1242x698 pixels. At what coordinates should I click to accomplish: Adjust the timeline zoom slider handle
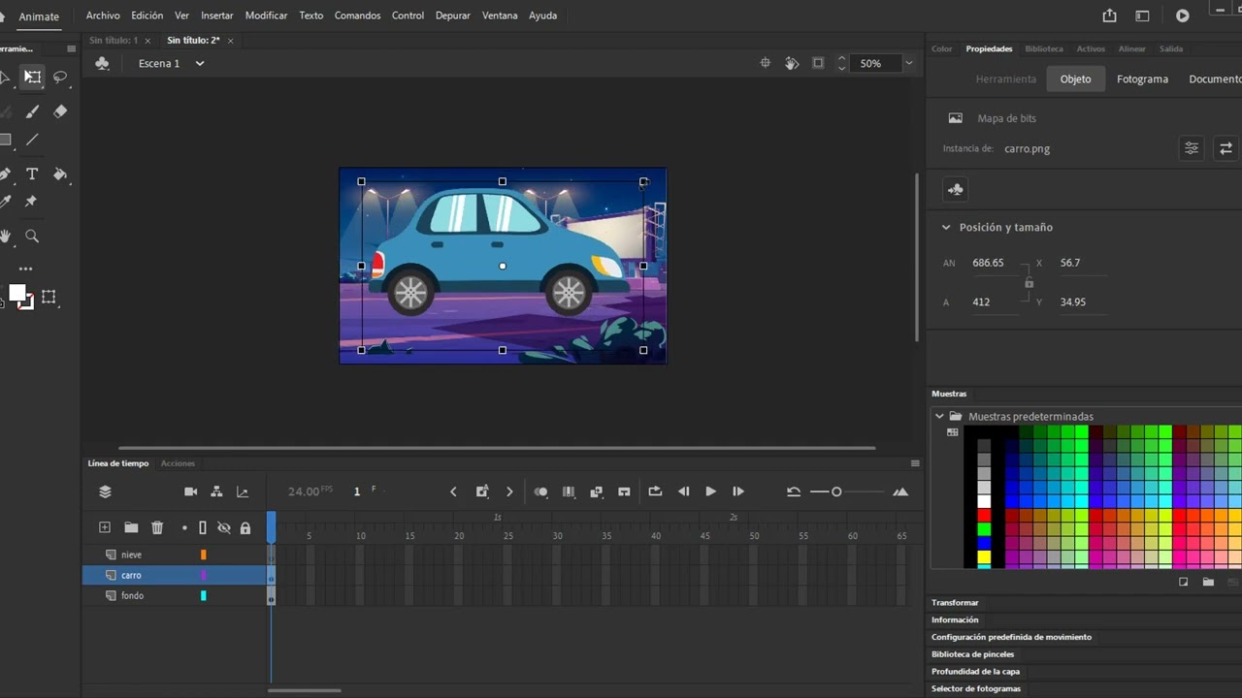pyautogui.click(x=836, y=492)
